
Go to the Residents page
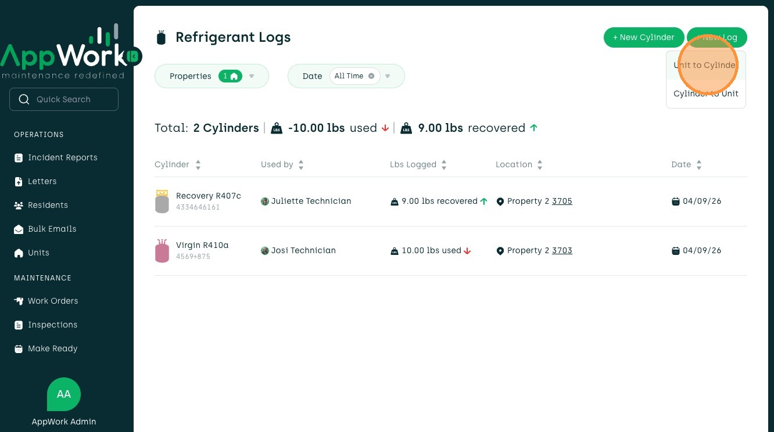coord(48,206)
